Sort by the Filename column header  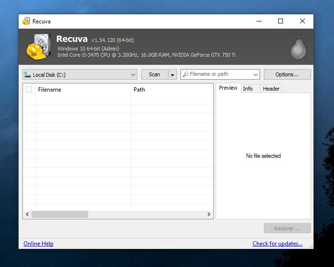[x=83, y=90]
